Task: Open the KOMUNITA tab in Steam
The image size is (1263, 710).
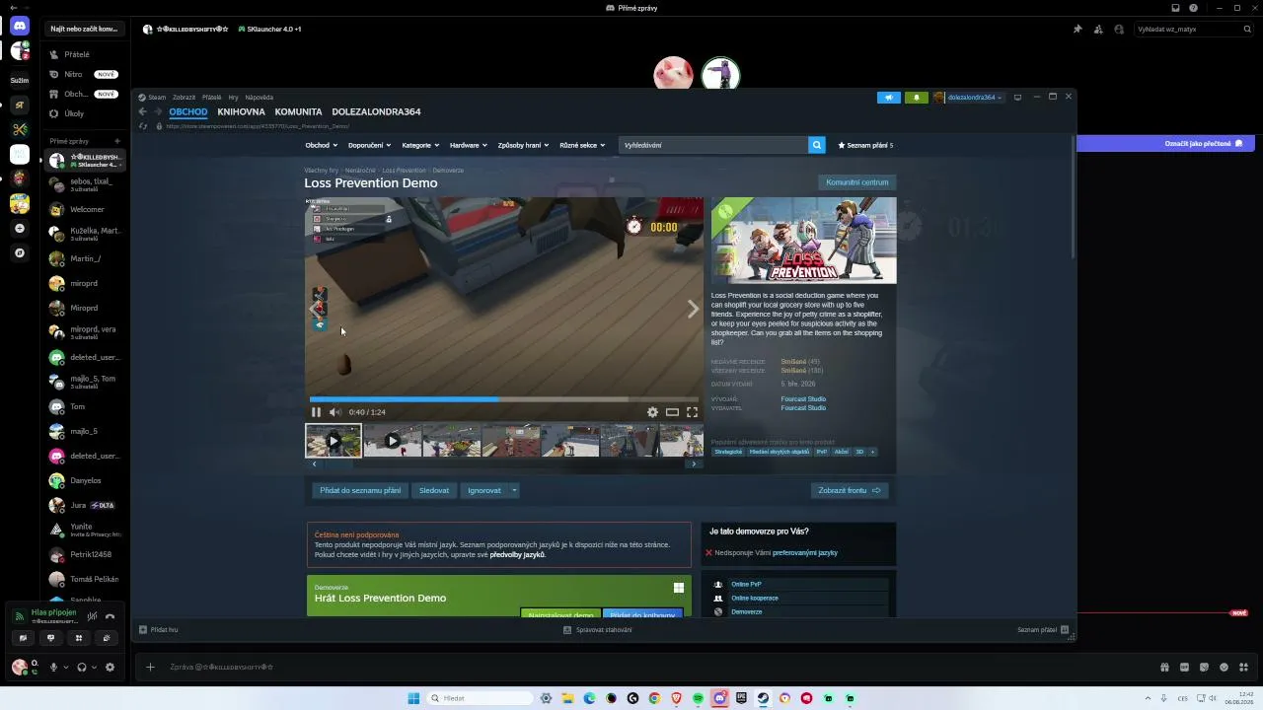Action: pyautogui.click(x=298, y=112)
